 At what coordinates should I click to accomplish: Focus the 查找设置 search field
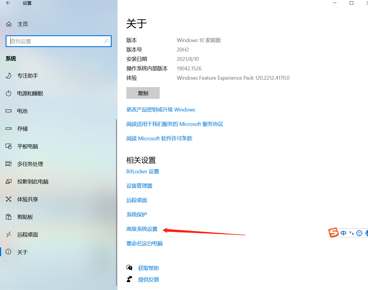click(x=59, y=41)
